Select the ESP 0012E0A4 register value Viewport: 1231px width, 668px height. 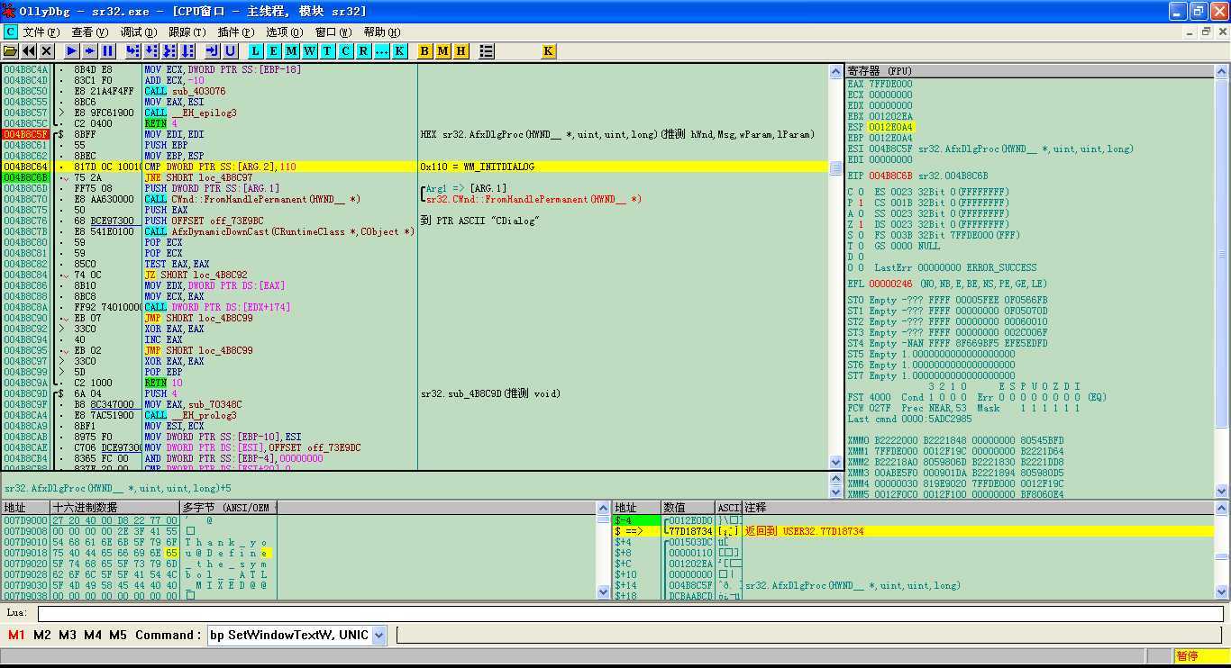tap(890, 127)
